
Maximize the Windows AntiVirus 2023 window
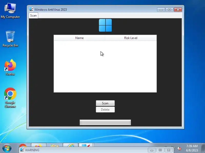pyautogui.click(x=169, y=10)
